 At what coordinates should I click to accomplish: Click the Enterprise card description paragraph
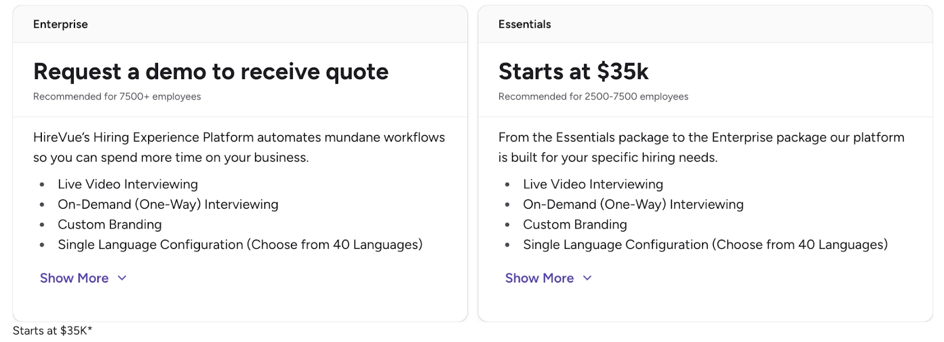tap(238, 147)
